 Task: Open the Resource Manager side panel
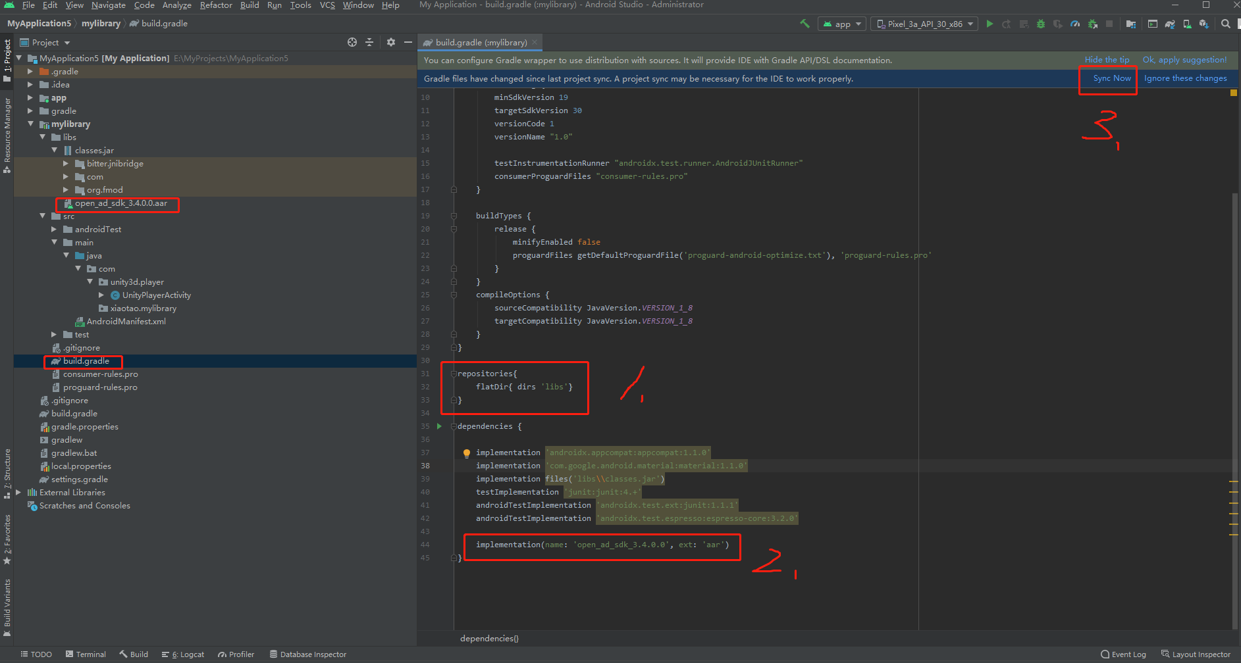click(7, 135)
